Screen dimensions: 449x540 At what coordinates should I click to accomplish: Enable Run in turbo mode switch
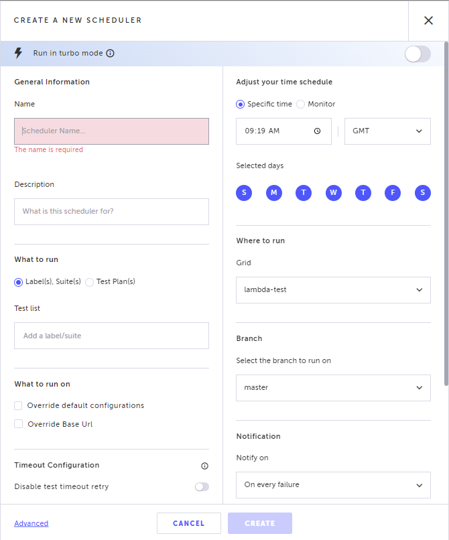pos(418,54)
